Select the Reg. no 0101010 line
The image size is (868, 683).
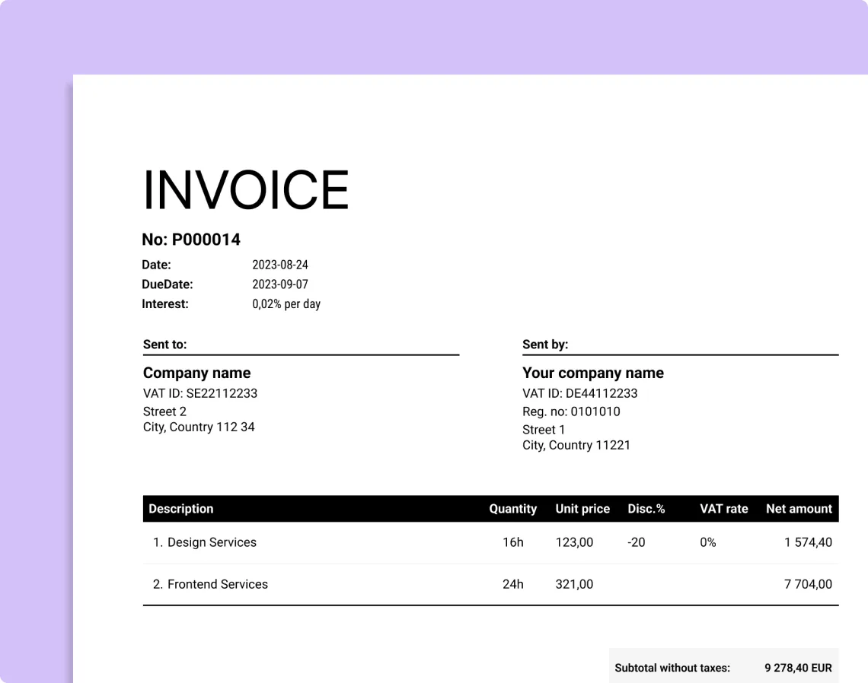click(x=571, y=411)
